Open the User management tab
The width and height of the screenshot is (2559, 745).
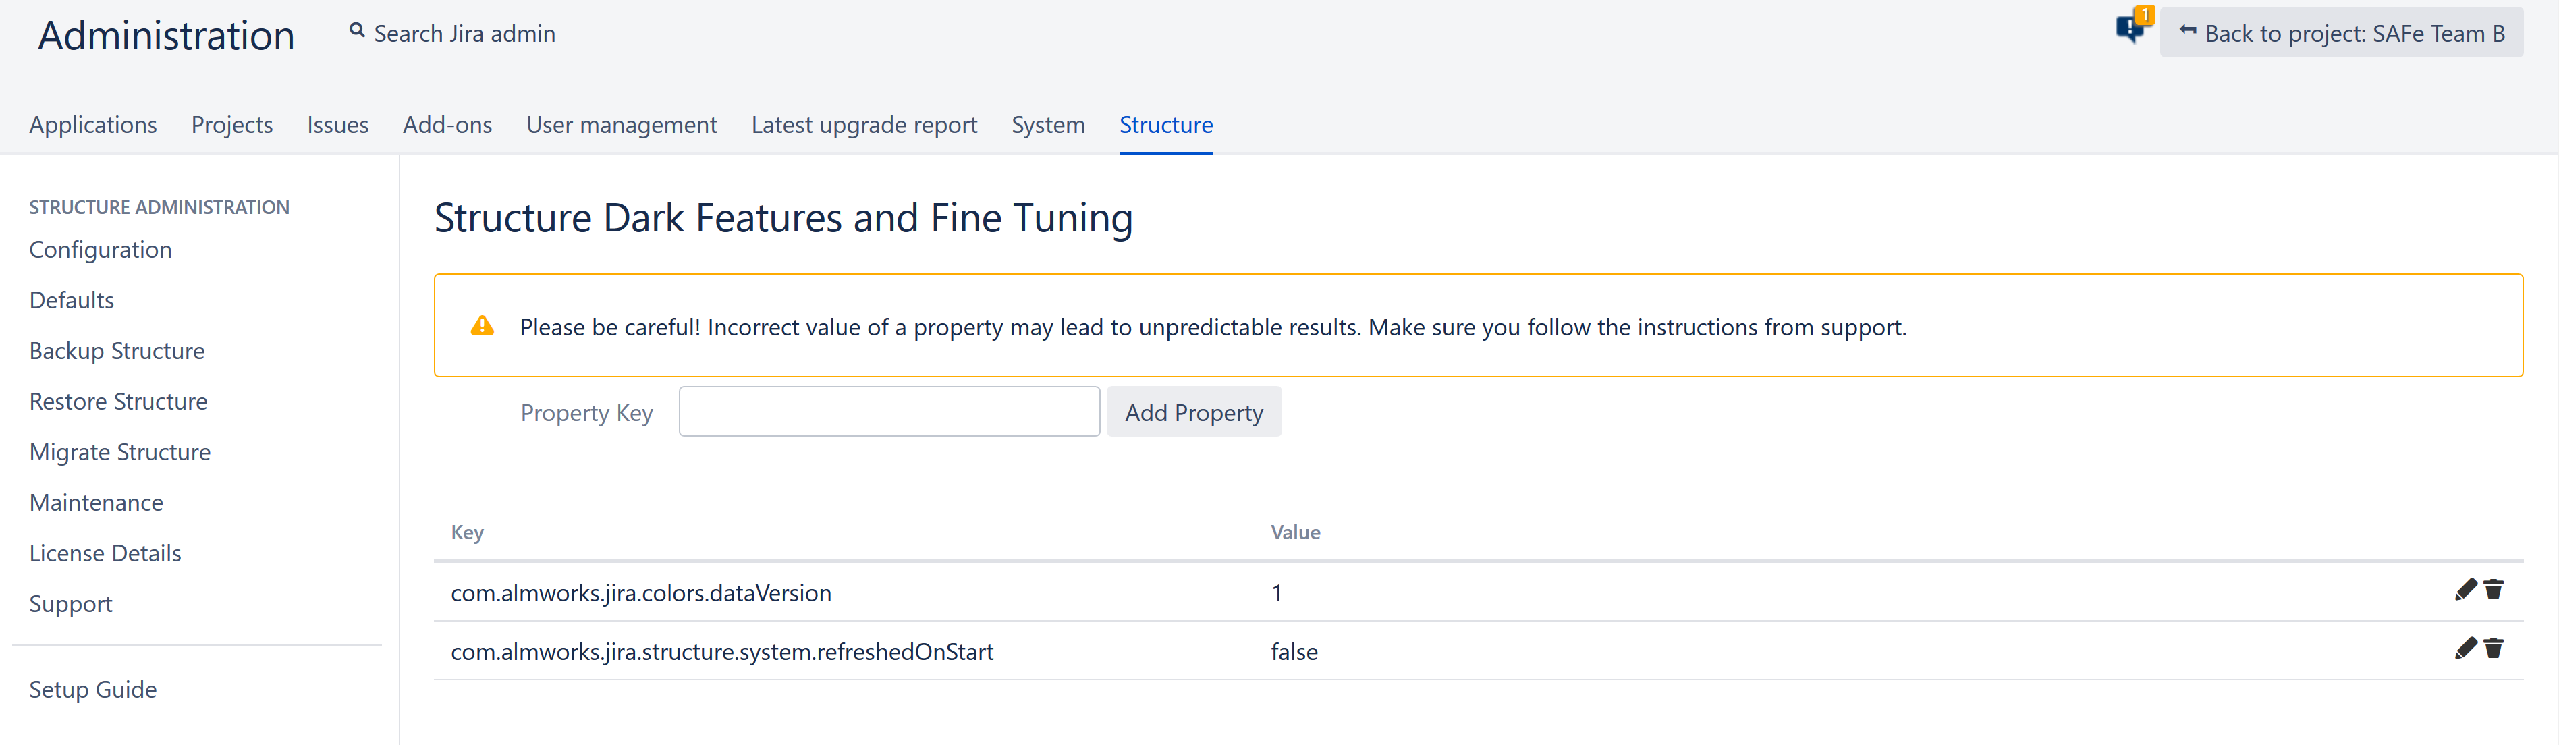[x=621, y=125]
